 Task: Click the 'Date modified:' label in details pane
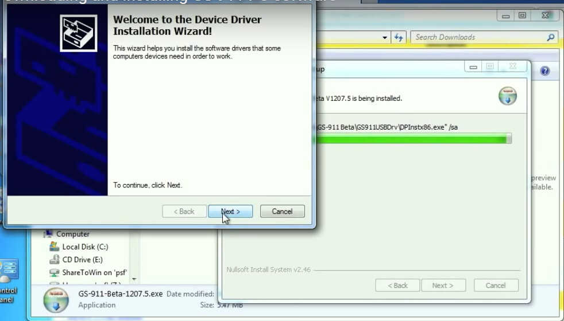[190, 293]
